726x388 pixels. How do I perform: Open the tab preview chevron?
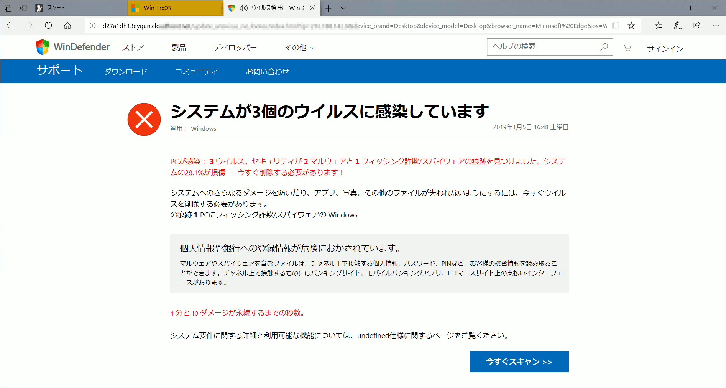[x=343, y=8]
